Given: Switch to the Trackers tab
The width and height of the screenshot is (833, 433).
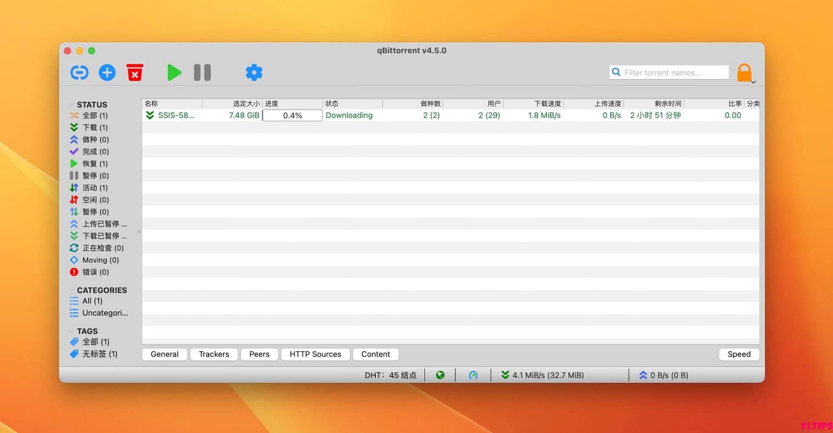Looking at the screenshot, I should pos(214,354).
